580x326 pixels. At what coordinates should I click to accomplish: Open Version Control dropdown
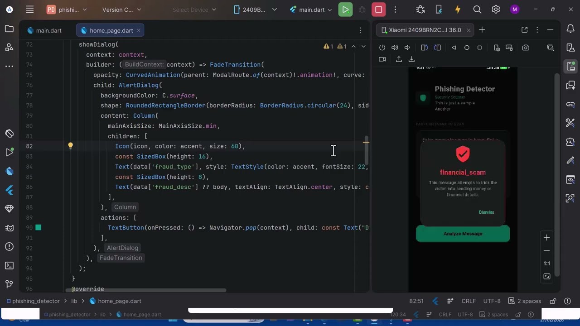point(121,10)
